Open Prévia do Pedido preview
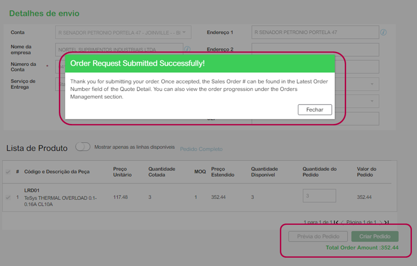417x266 pixels. click(318, 236)
